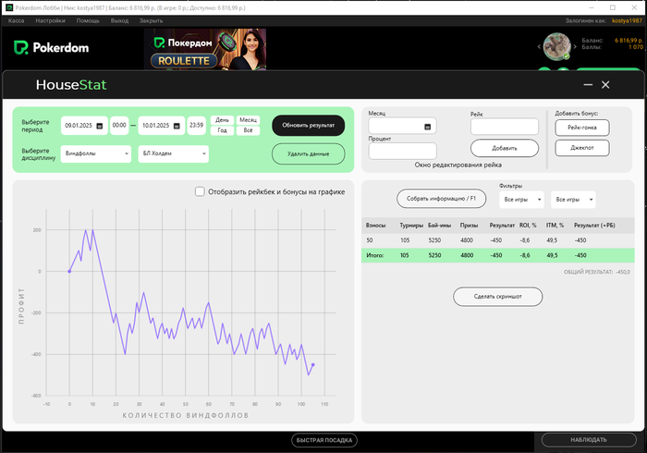Open the Касса menu
The image size is (647, 453).
click(16, 20)
